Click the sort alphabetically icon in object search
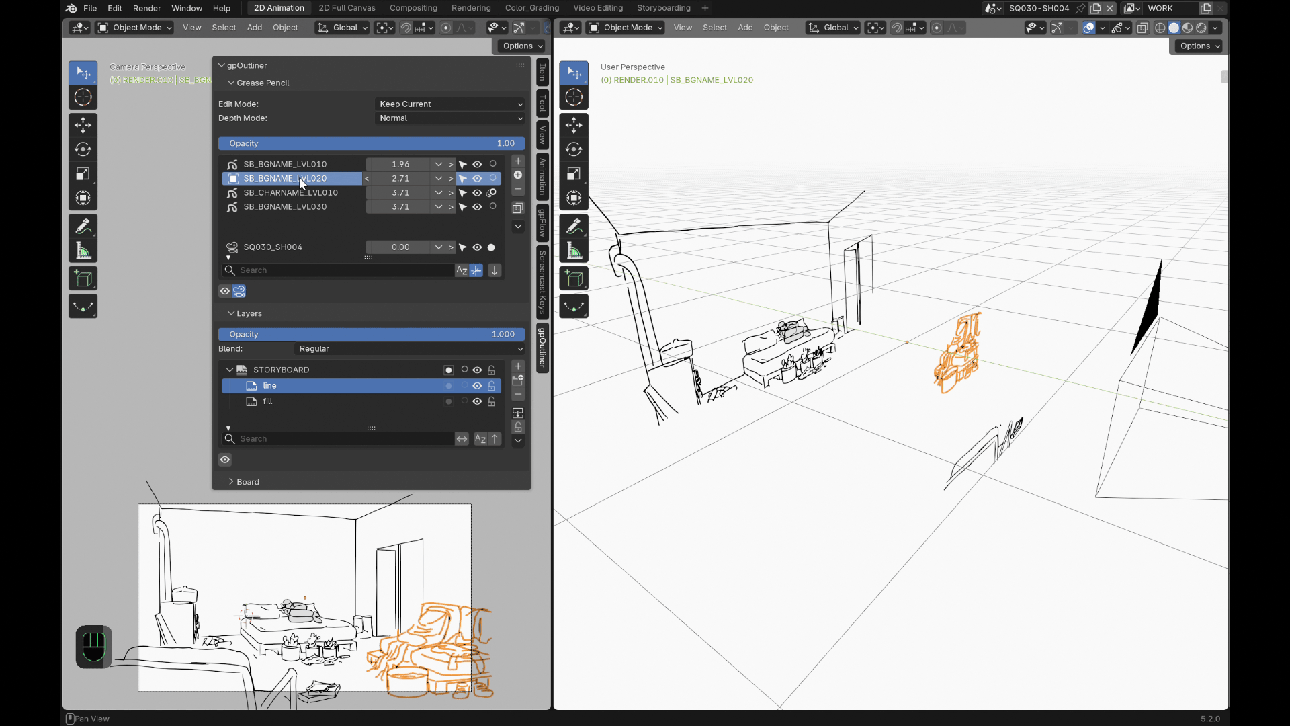The height and width of the screenshot is (726, 1290). (x=462, y=270)
